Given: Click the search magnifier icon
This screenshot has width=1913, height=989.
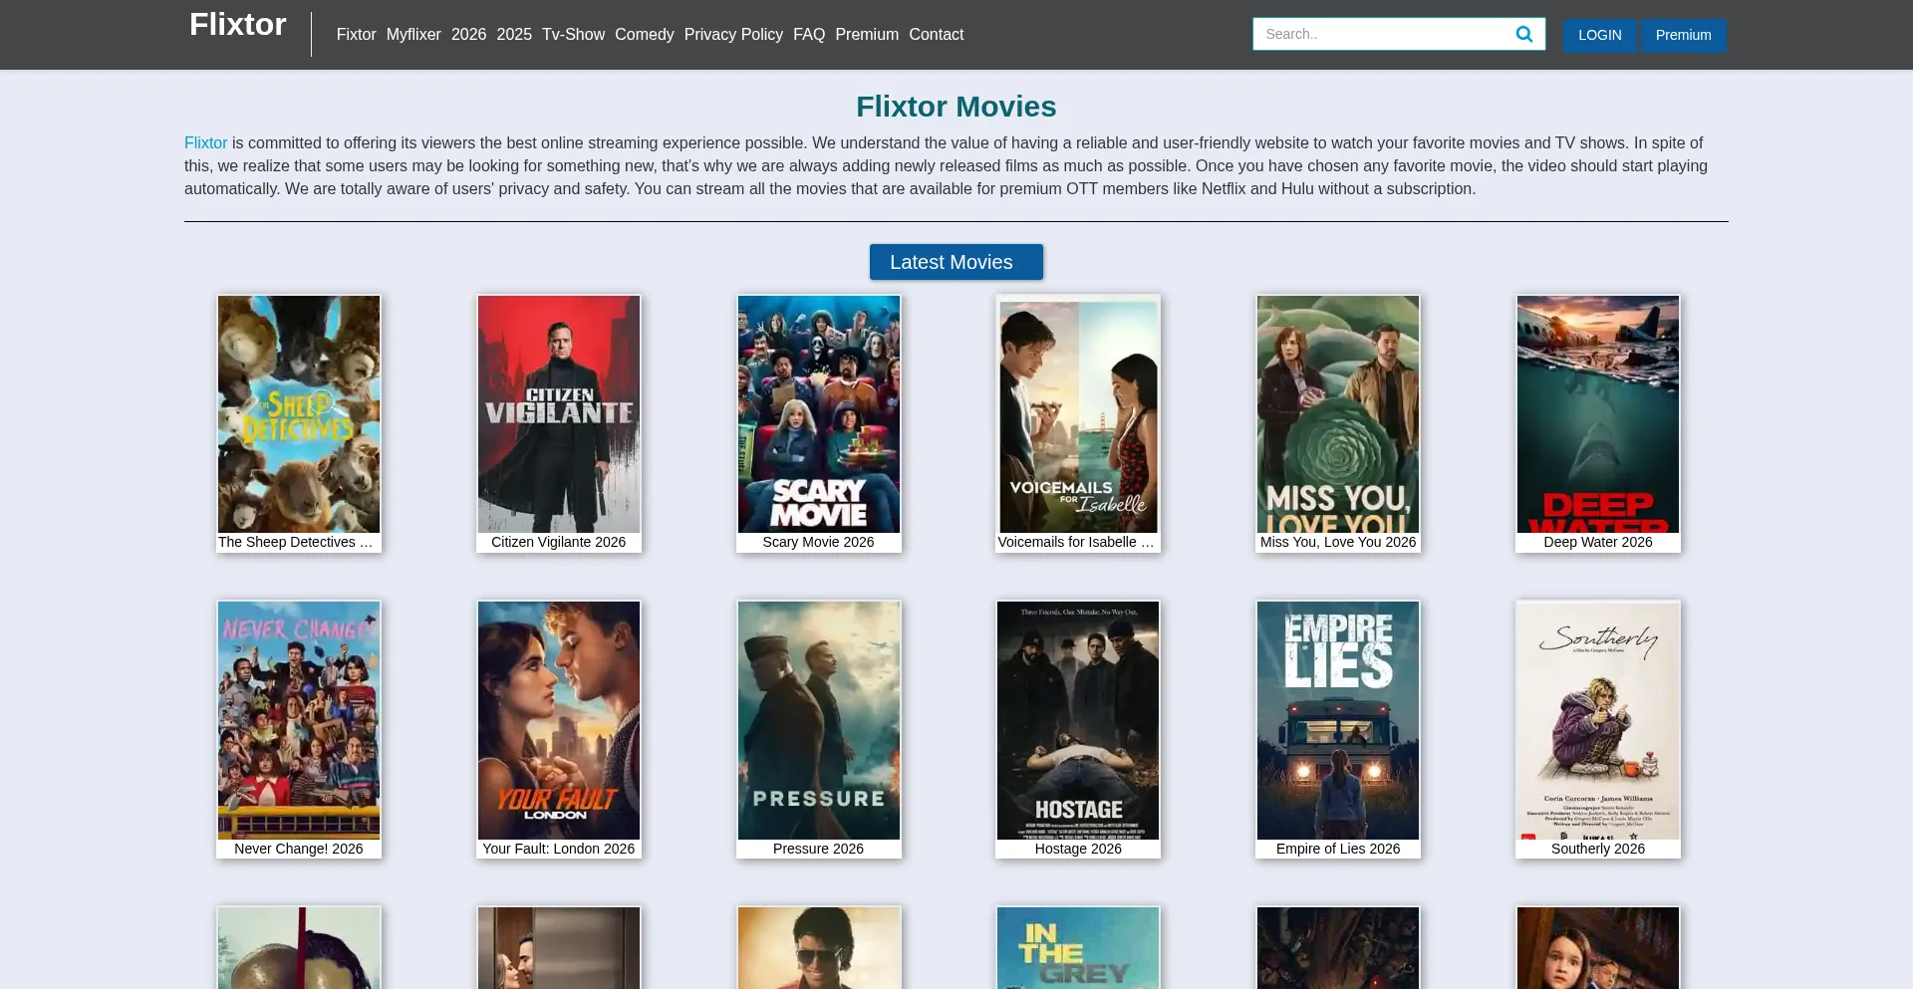Looking at the screenshot, I should 1523,34.
